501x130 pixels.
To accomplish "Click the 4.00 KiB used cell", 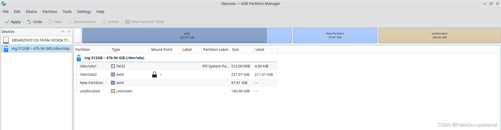I will pyautogui.click(x=261, y=66).
